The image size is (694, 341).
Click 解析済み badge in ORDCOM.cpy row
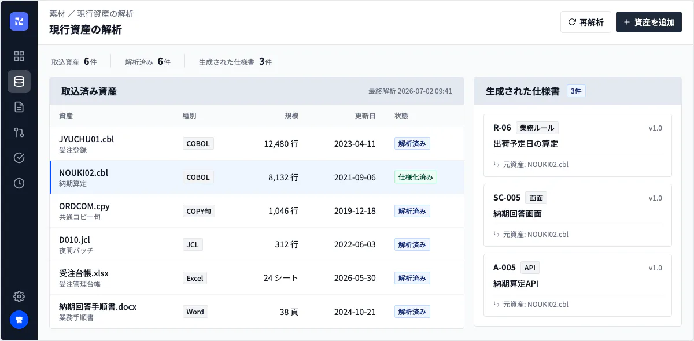(412, 211)
